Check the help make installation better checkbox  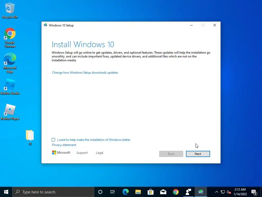53,140
